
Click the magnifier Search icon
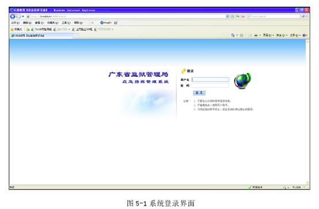(303, 16)
